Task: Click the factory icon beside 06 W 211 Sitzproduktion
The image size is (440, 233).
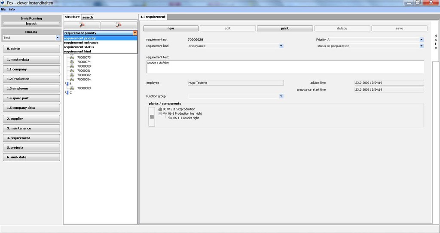Action: pyautogui.click(x=160, y=109)
